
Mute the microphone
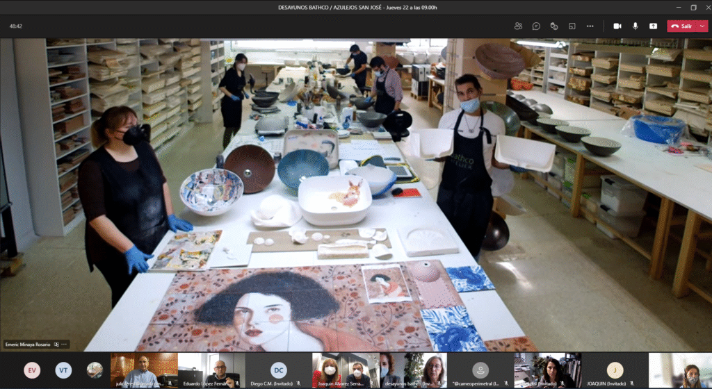635,26
